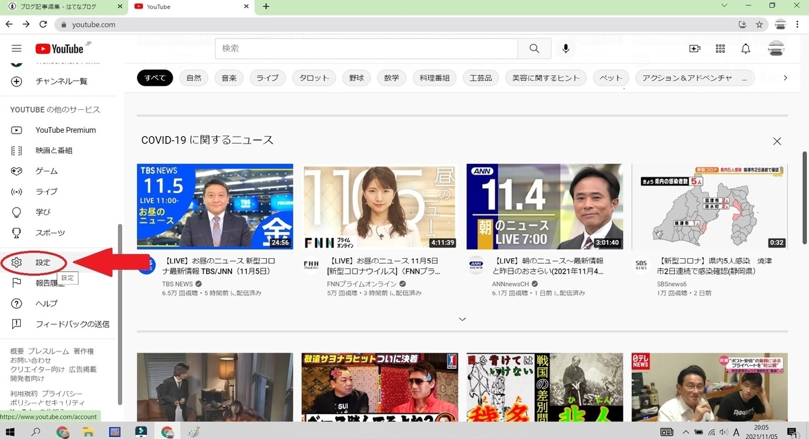Open the Chrome profile avatar in toolbar

click(x=780, y=24)
